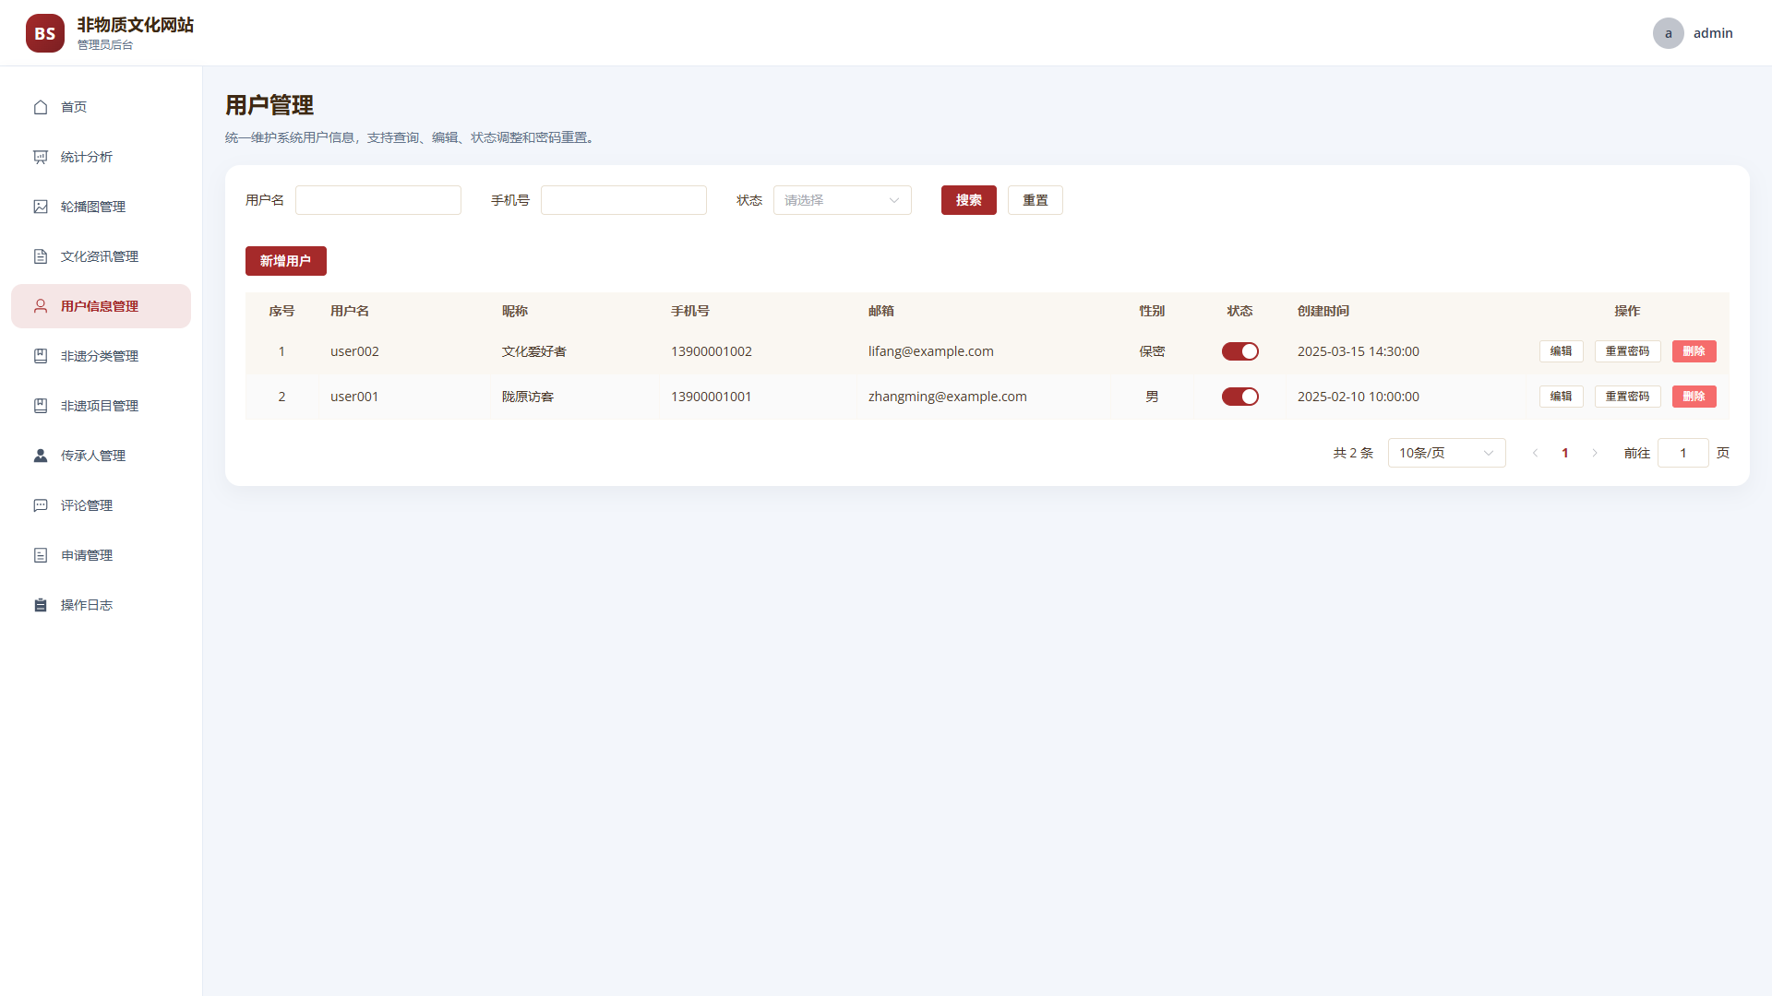Open the 10条/页 page size dropdown

point(1447,453)
